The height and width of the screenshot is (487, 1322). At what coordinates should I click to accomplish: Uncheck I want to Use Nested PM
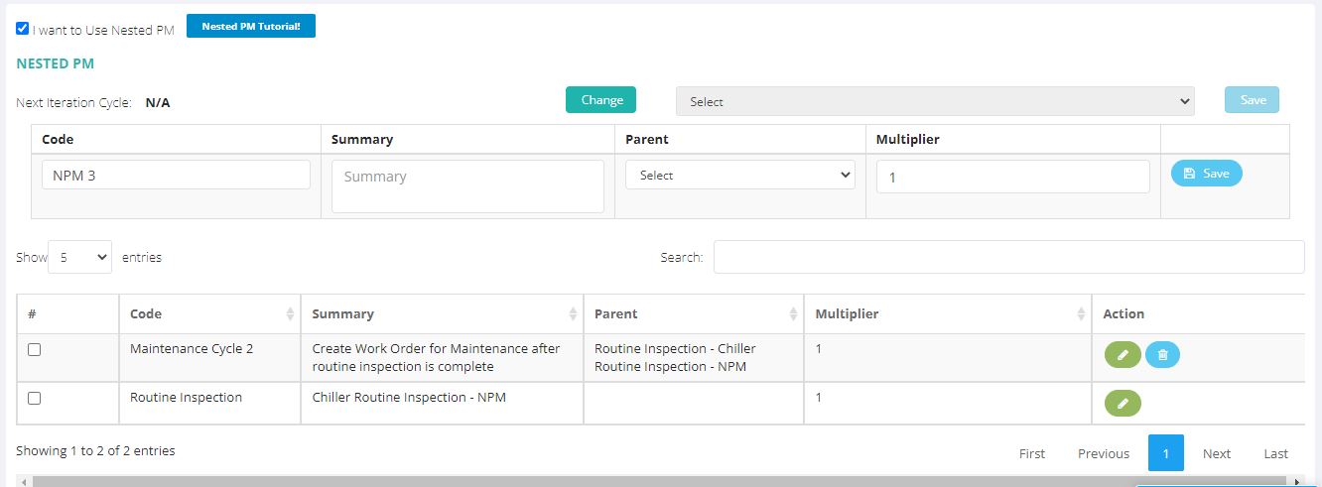point(23,29)
